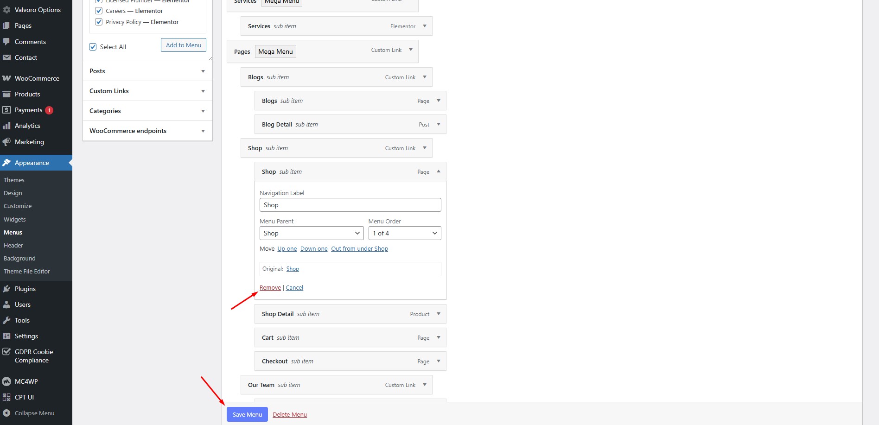Click the Analytics bar chart icon
This screenshot has height=425, width=879.
(6, 126)
